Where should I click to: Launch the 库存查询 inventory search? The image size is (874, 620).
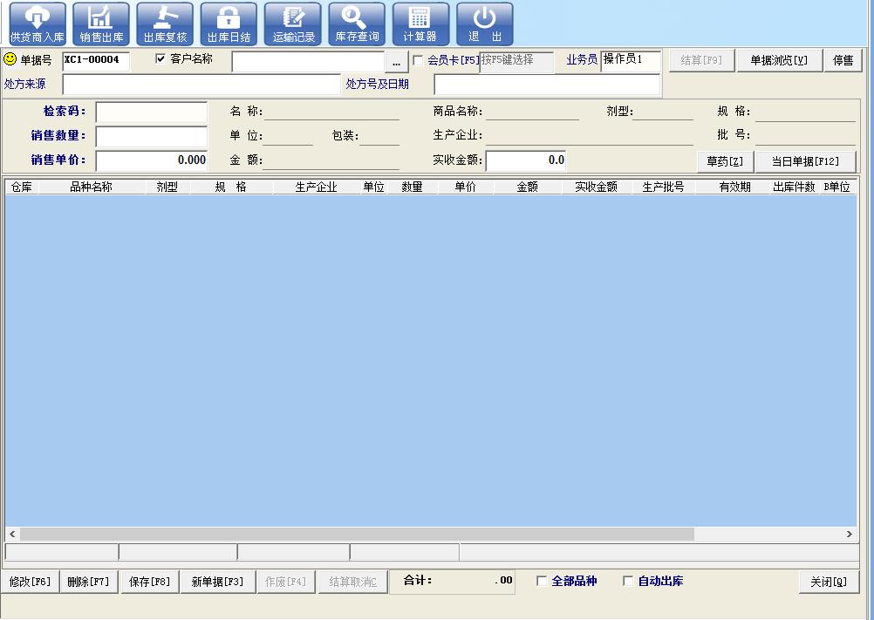click(x=357, y=24)
